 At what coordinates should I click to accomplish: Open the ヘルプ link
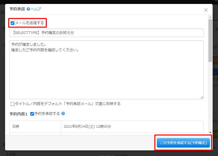pos(36,9)
